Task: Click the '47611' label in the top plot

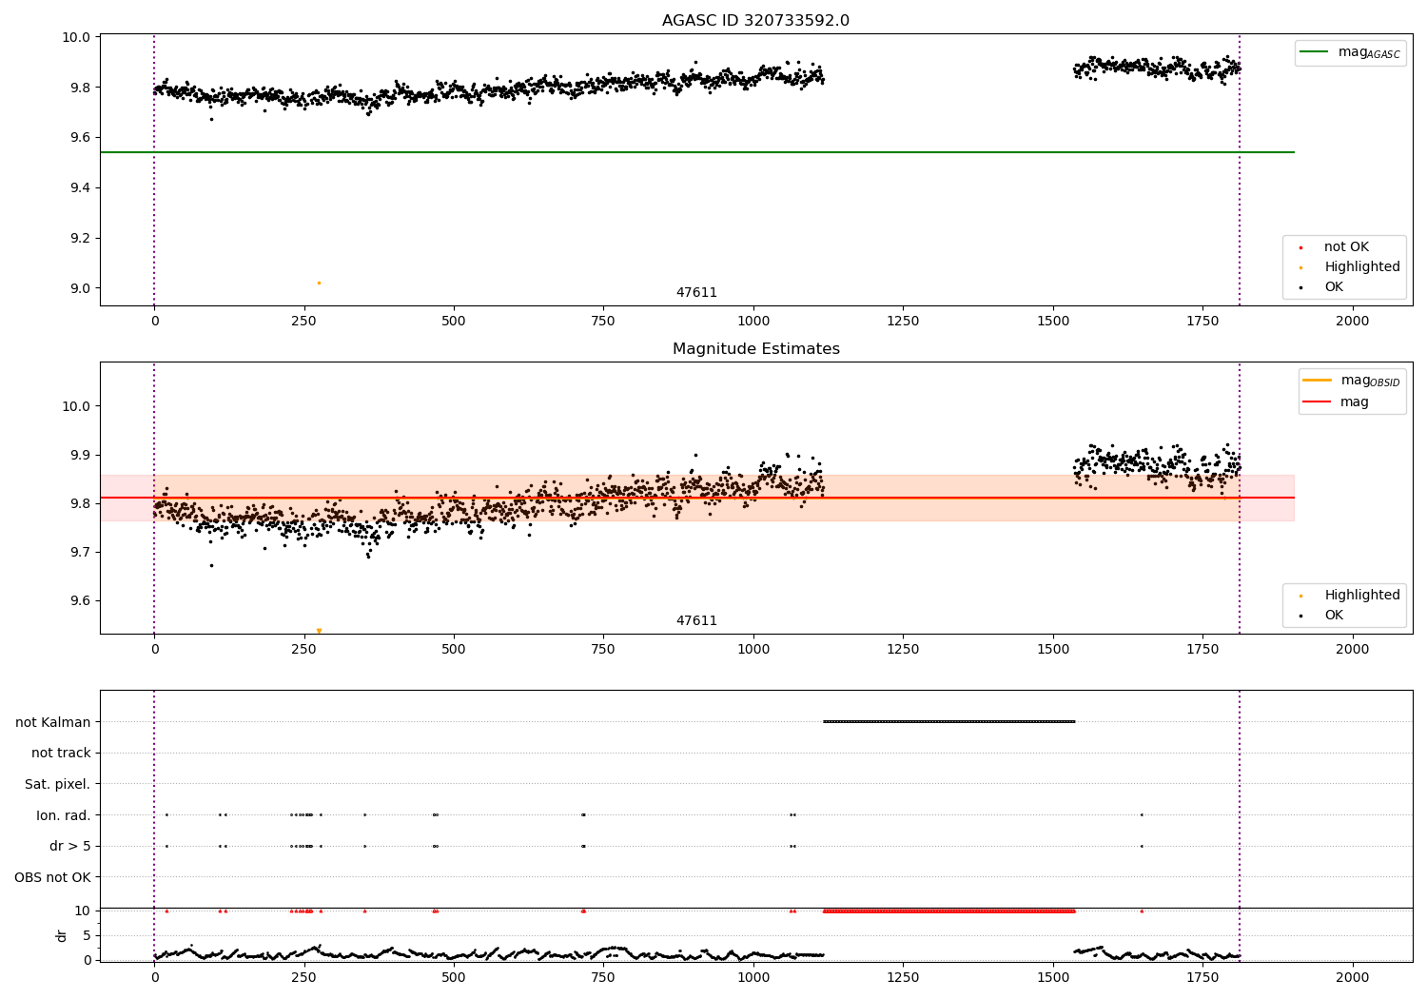Action: (696, 293)
